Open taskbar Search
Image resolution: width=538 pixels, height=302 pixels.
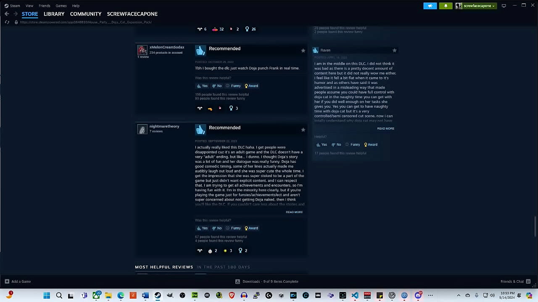pos(59,295)
